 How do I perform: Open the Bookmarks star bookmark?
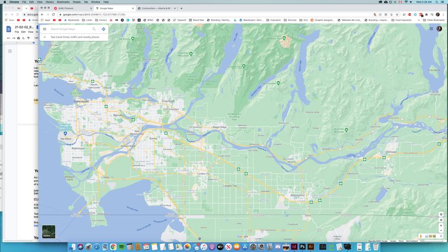tap(72, 20)
